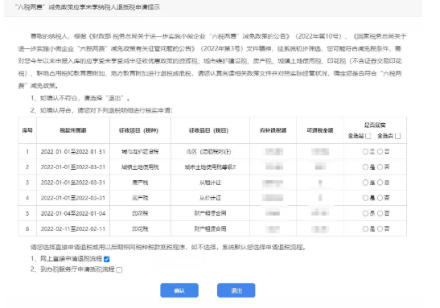Tick the 全选是 checkbox
The width and height of the screenshot is (440, 308).
368,136
